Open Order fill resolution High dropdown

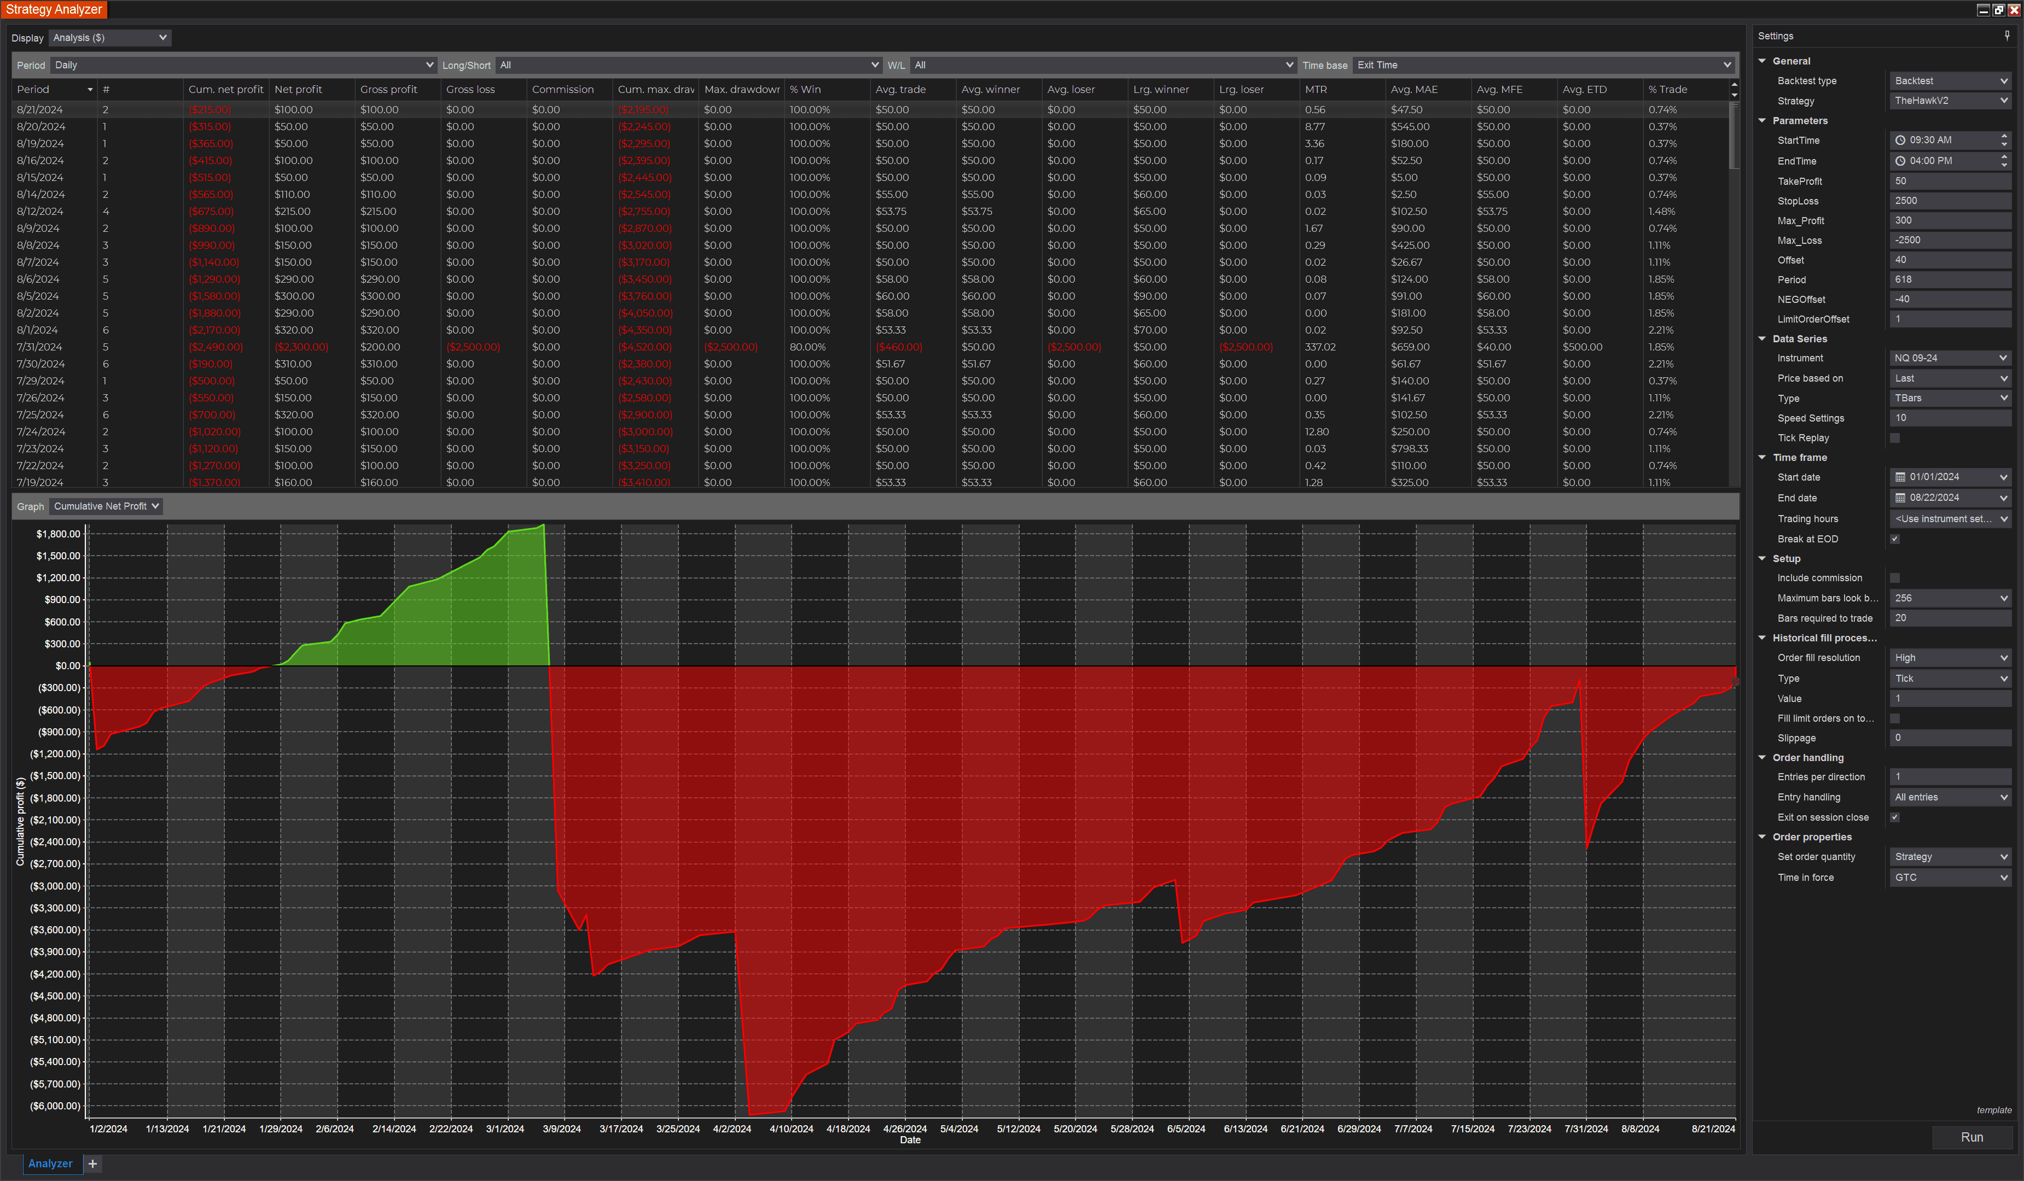1951,658
